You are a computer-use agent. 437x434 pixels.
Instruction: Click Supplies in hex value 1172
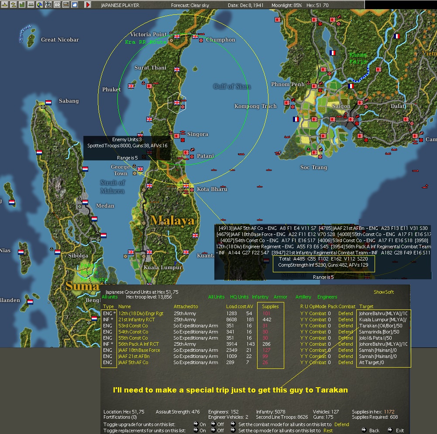pos(389,412)
